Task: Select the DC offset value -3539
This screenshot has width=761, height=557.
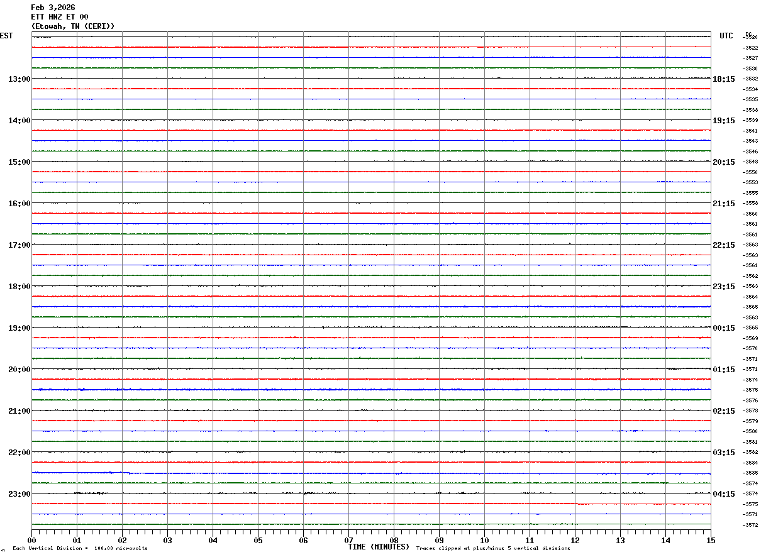Action: 750,120
